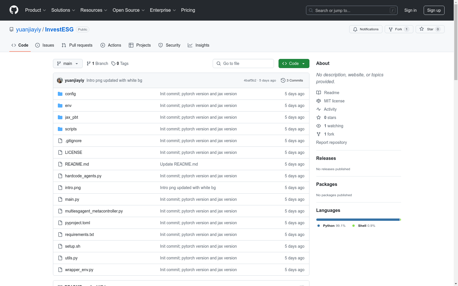Open the requirements.txt file

pos(80,235)
